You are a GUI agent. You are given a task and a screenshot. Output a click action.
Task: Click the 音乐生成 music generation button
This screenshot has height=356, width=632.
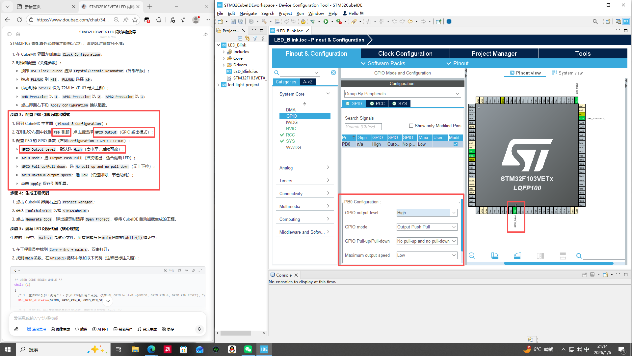[147, 329]
